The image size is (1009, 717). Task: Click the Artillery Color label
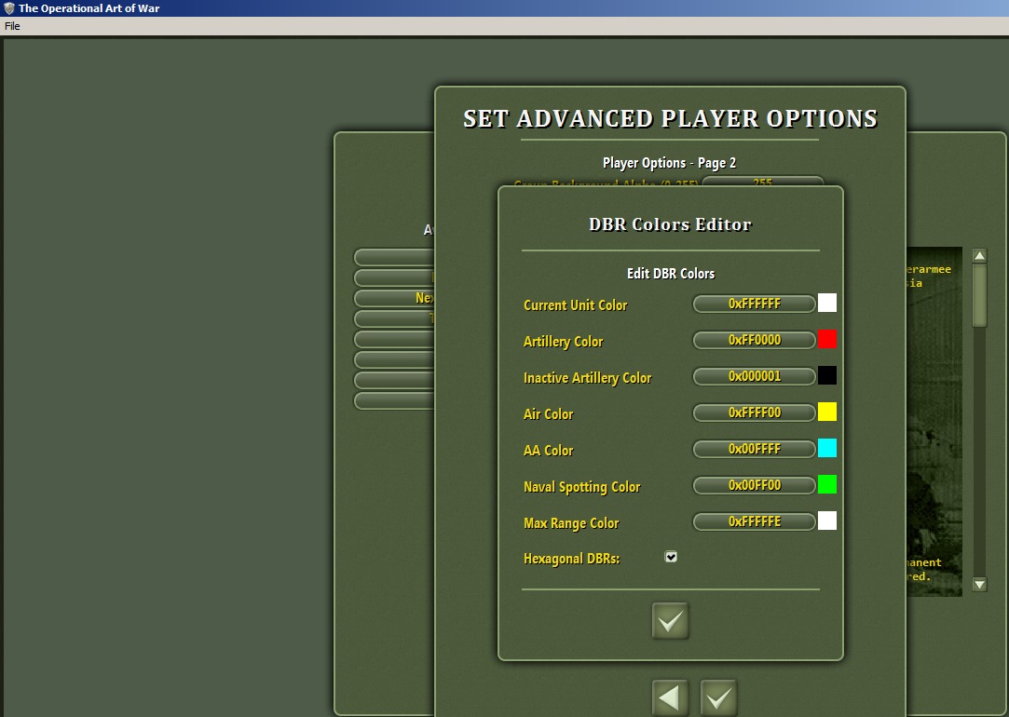[x=563, y=342]
